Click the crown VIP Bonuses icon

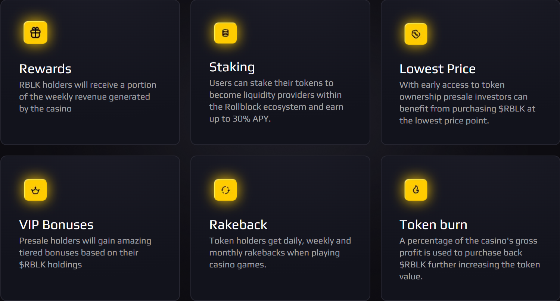pyautogui.click(x=35, y=190)
